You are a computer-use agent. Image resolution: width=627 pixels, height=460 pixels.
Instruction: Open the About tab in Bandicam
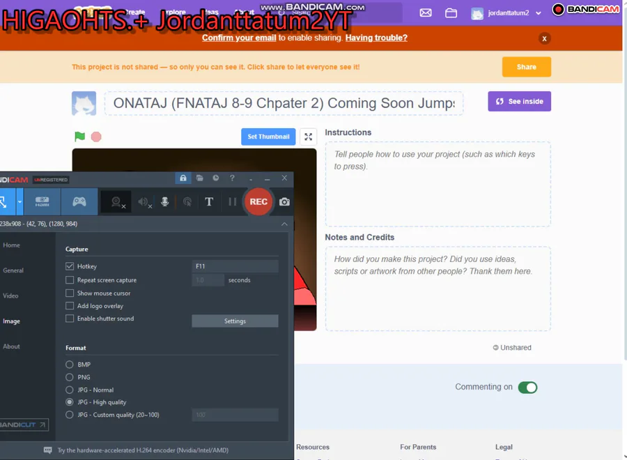pos(11,346)
